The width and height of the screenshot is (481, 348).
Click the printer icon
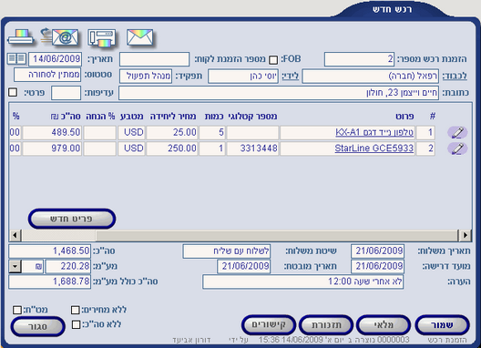point(21,37)
